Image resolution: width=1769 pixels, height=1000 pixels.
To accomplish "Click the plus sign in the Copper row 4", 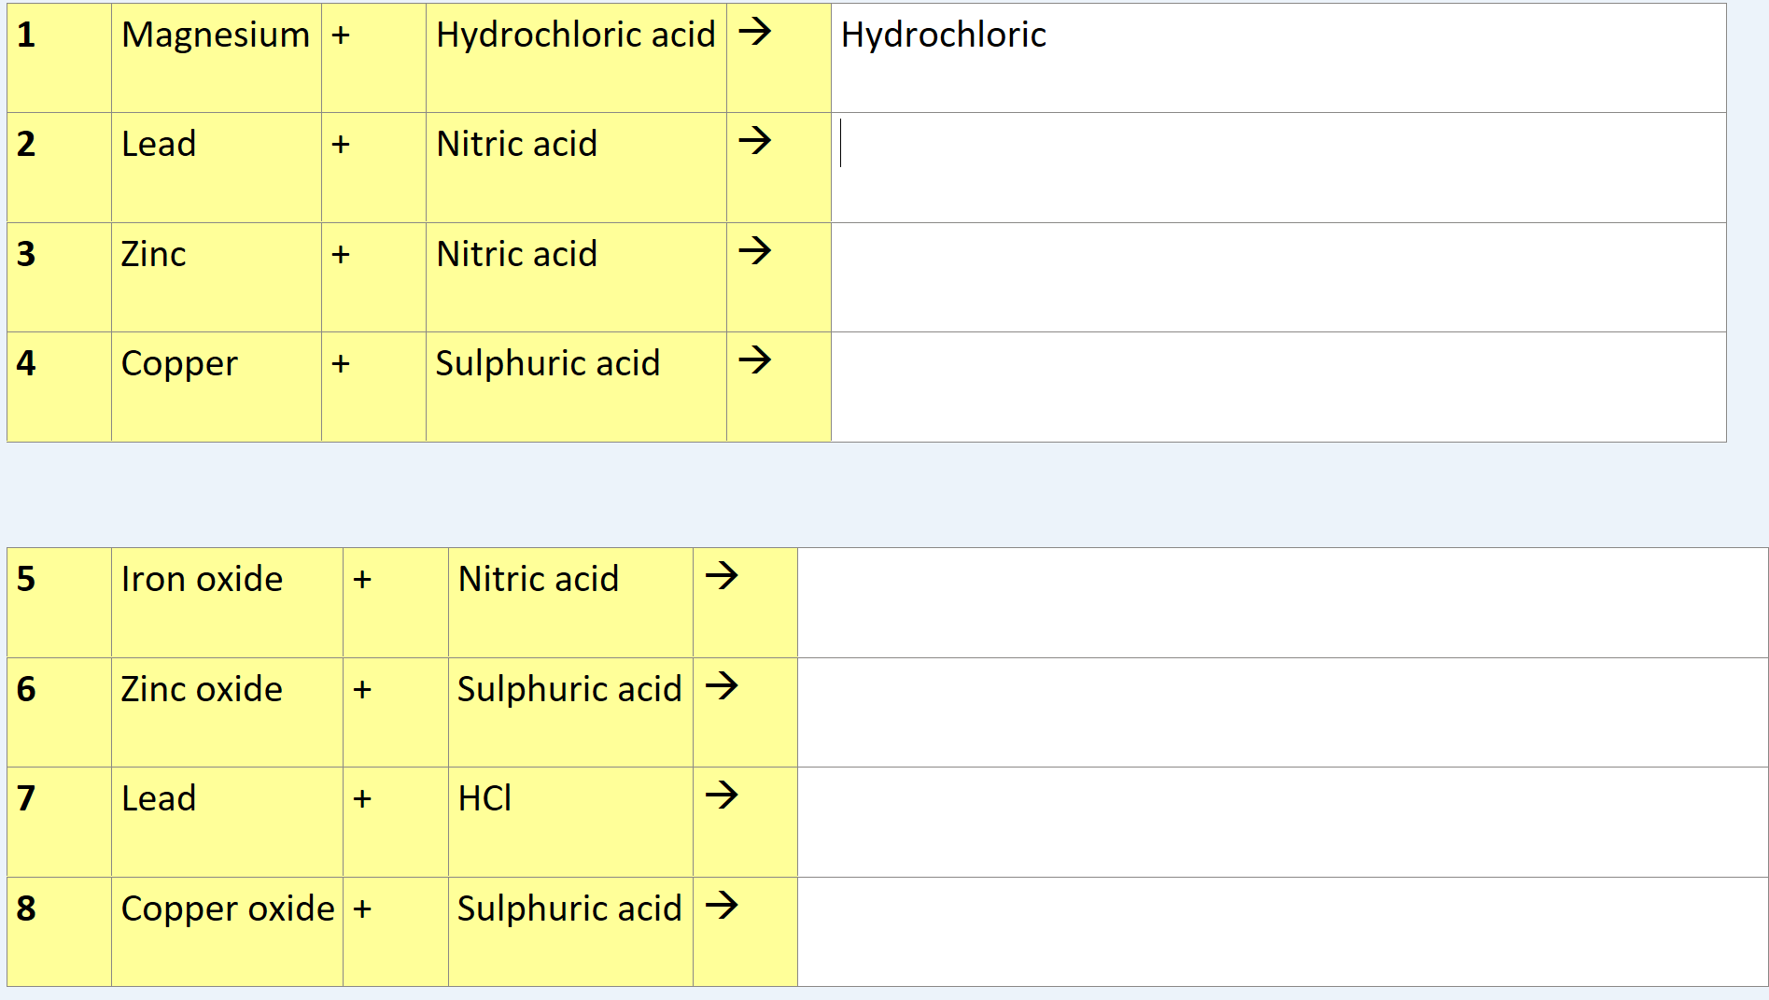I will coord(341,364).
